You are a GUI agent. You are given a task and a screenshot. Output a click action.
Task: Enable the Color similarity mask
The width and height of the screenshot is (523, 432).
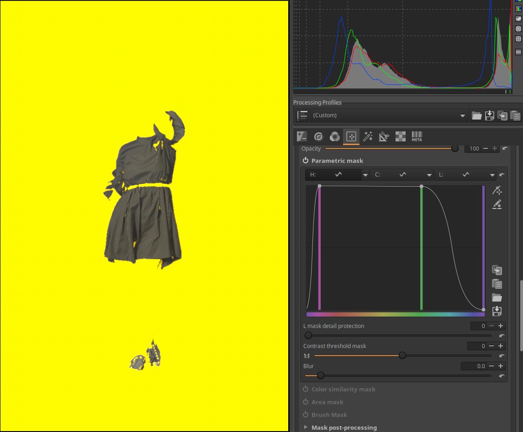(x=306, y=389)
